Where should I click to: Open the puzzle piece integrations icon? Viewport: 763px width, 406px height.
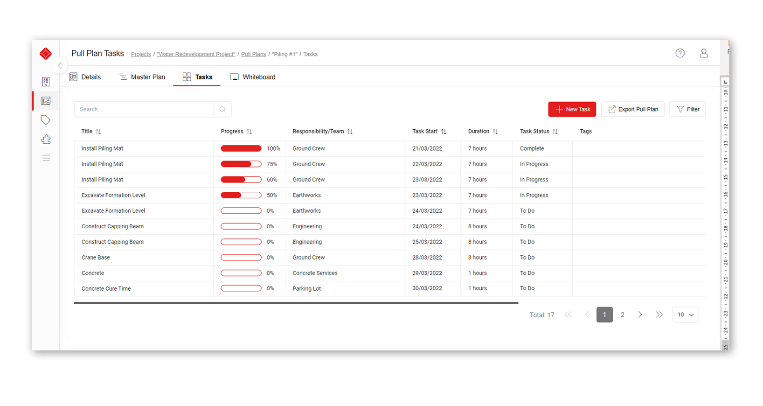(46, 140)
